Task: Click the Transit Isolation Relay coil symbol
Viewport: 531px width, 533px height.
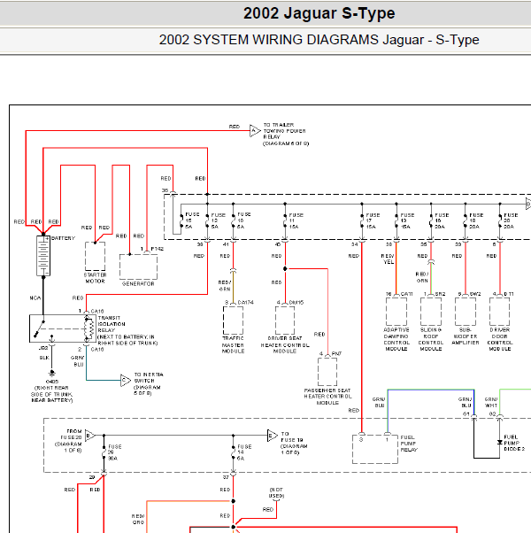Action: 90,328
